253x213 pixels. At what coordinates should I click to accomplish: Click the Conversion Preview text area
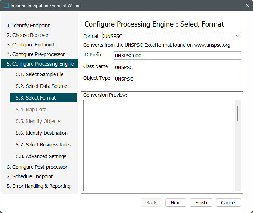[159, 145]
